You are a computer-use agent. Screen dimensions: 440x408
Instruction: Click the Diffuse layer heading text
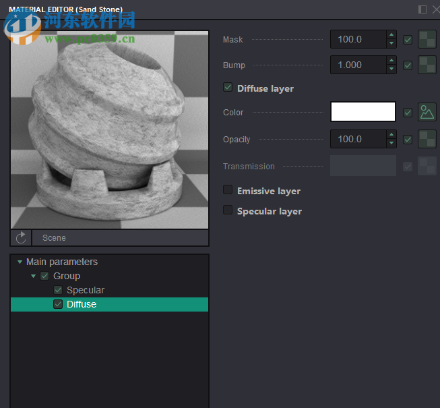click(265, 89)
